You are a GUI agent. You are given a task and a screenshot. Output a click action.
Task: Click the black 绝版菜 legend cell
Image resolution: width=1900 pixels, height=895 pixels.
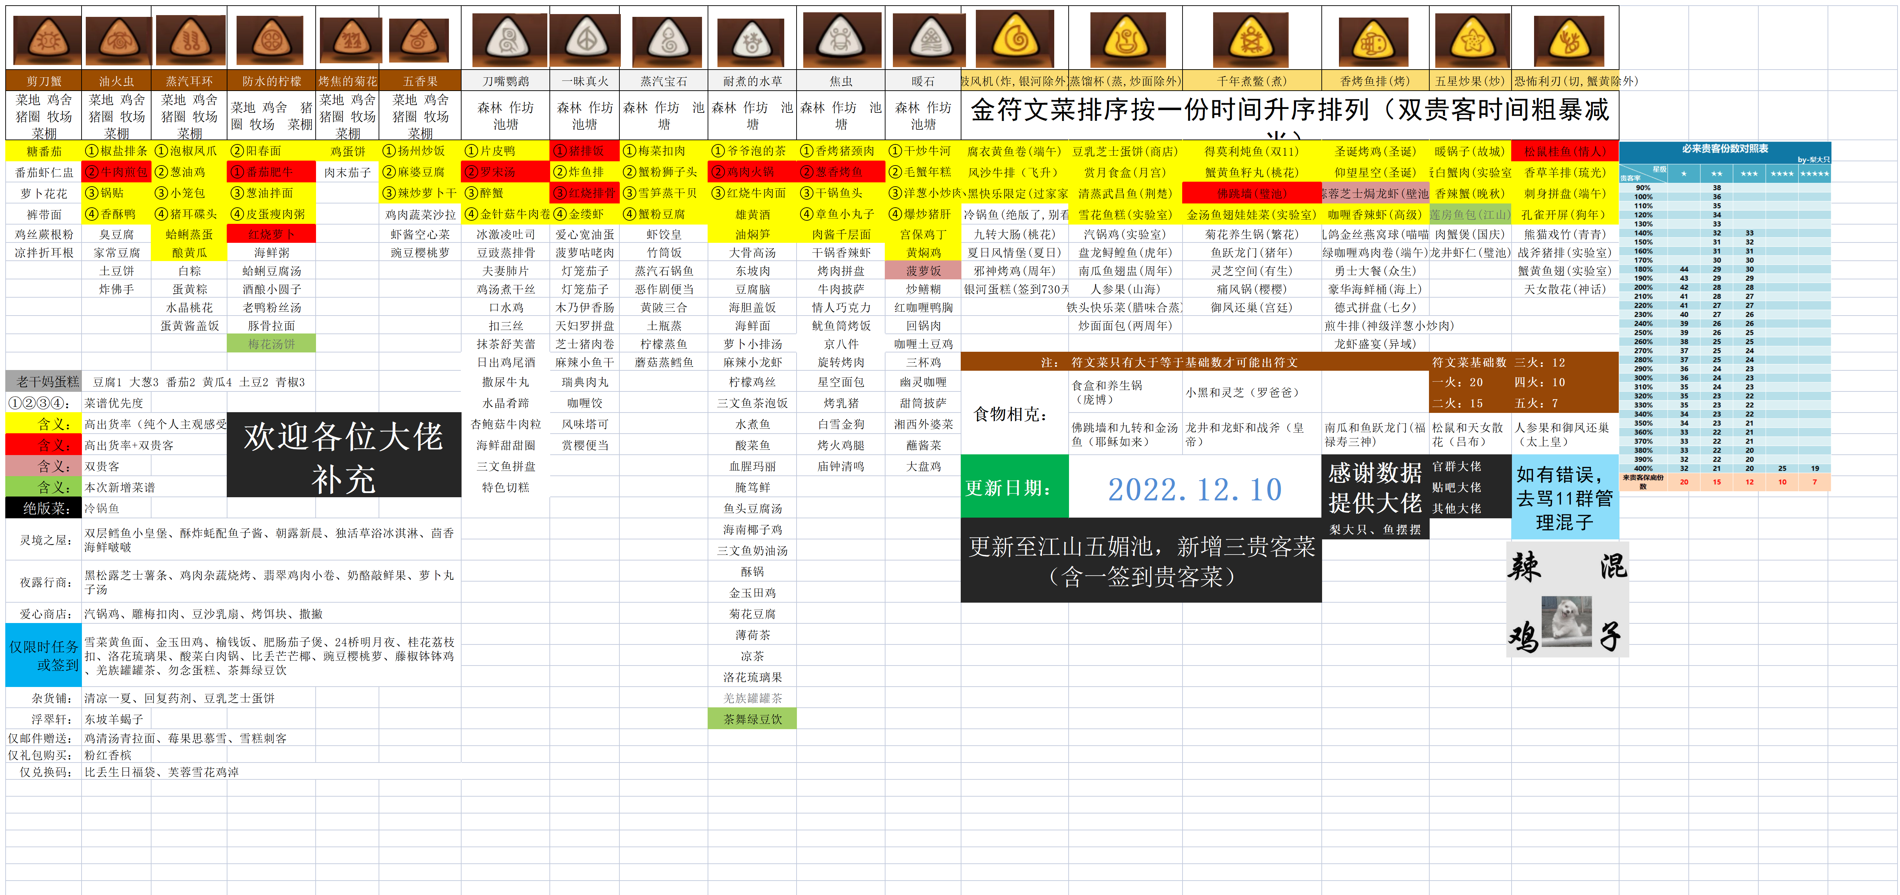point(44,508)
